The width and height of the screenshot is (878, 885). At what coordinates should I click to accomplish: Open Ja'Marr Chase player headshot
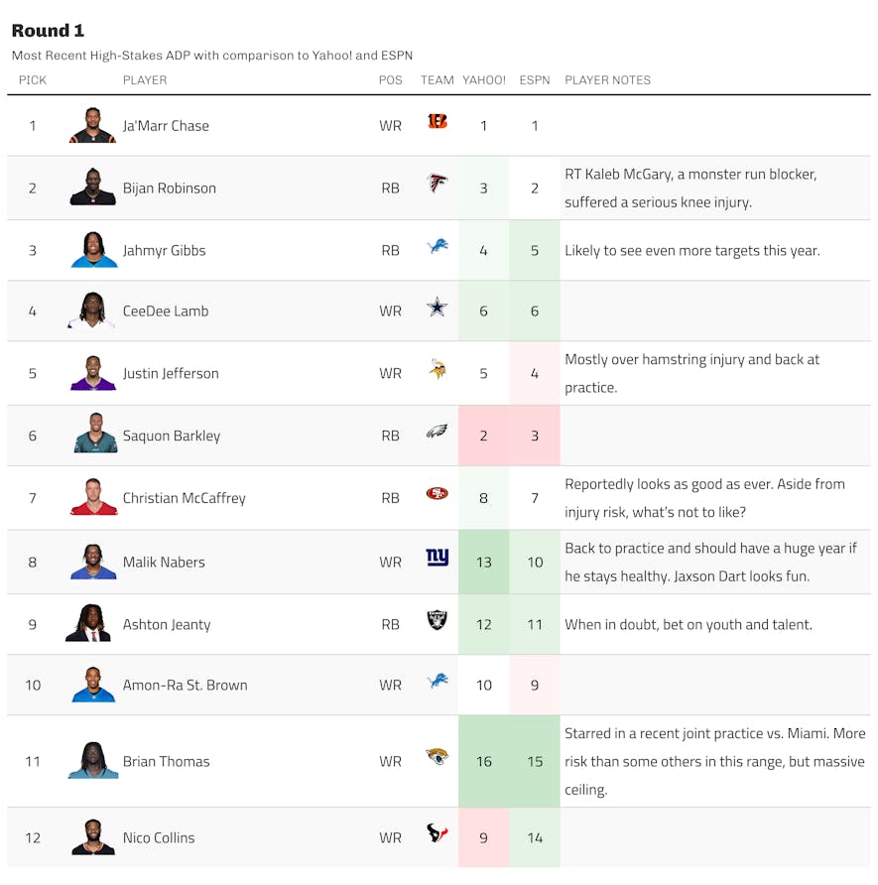click(92, 125)
